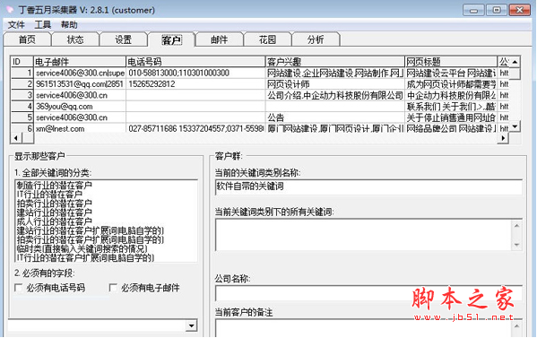Select IT行业的潜在客户 category
Image resolution: width=537 pixels, height=338 pixels.
(x=49, y=195)
